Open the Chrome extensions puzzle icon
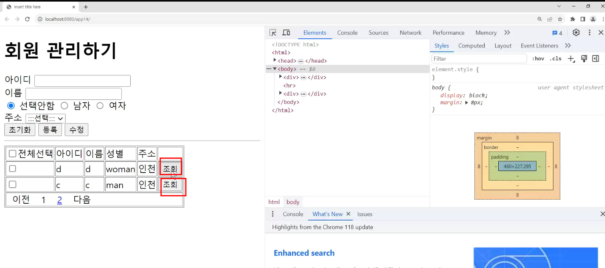Viewport: 605px width, 268px height. (x=573, y=19)
